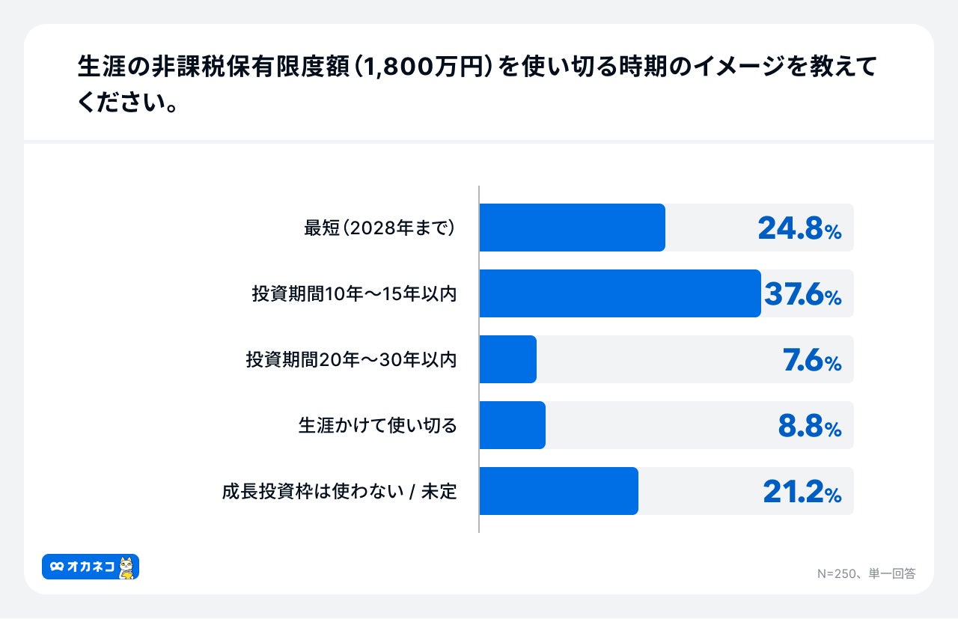Click the 投資期間20年〜30年以内 label
Screen dimensions: 958x619
(x=351, y=360)
